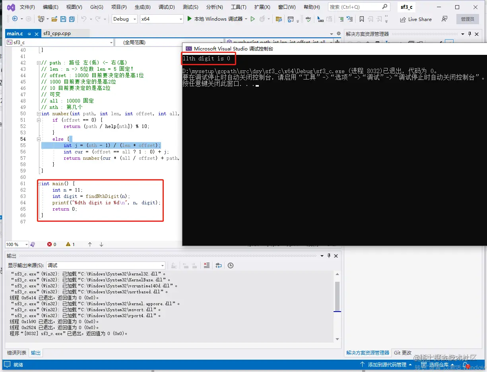
Task: Open the 帮助(H) menu
Action: [311, 7]
